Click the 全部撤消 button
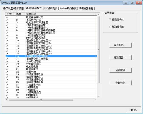Screen dimensions: 143x114 pos(120,70)
